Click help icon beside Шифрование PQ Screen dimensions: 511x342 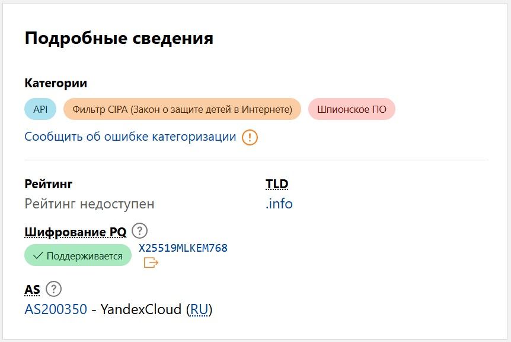click(x=139, y=231)
